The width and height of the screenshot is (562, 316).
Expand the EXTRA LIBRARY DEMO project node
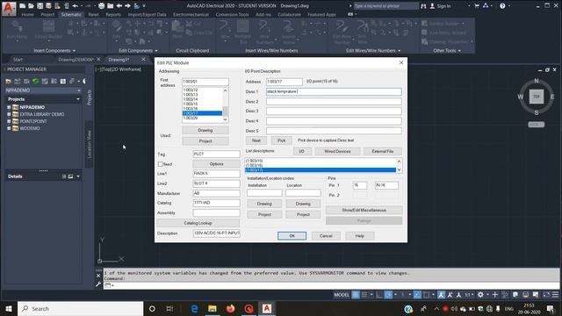pyautogui.click(x=9, y=114)
